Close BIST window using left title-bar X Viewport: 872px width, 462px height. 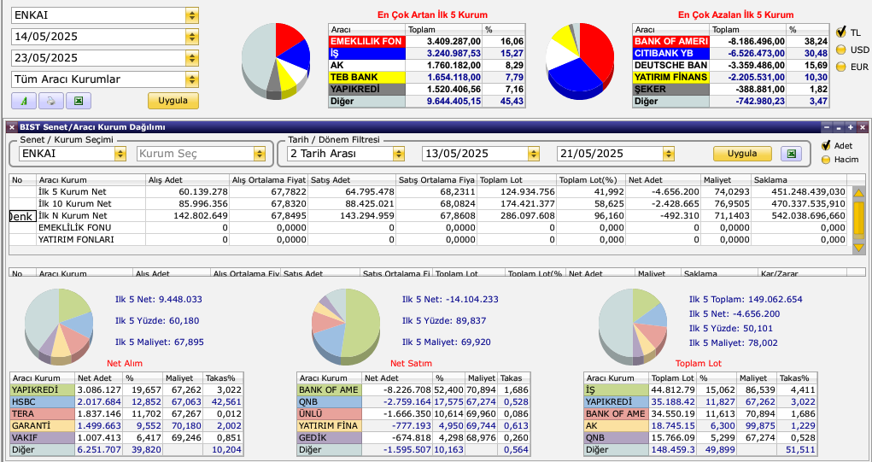12,127
